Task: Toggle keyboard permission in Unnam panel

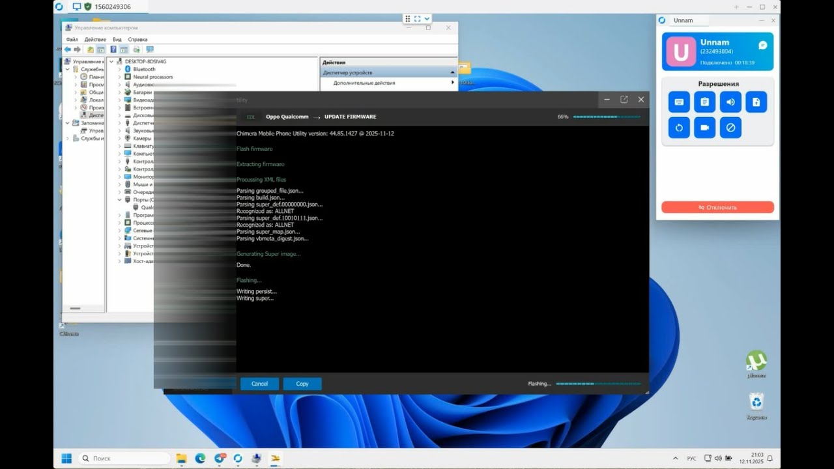Action: [x=679, y=102]
